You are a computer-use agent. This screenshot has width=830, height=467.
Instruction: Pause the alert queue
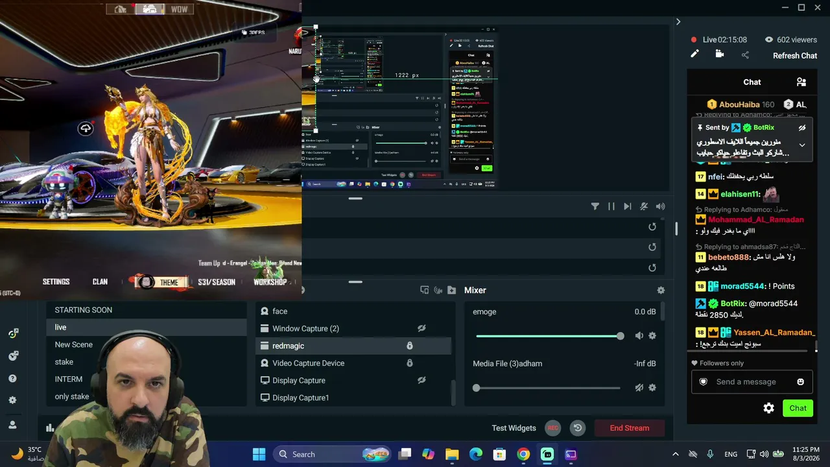(x=611, y=206)
